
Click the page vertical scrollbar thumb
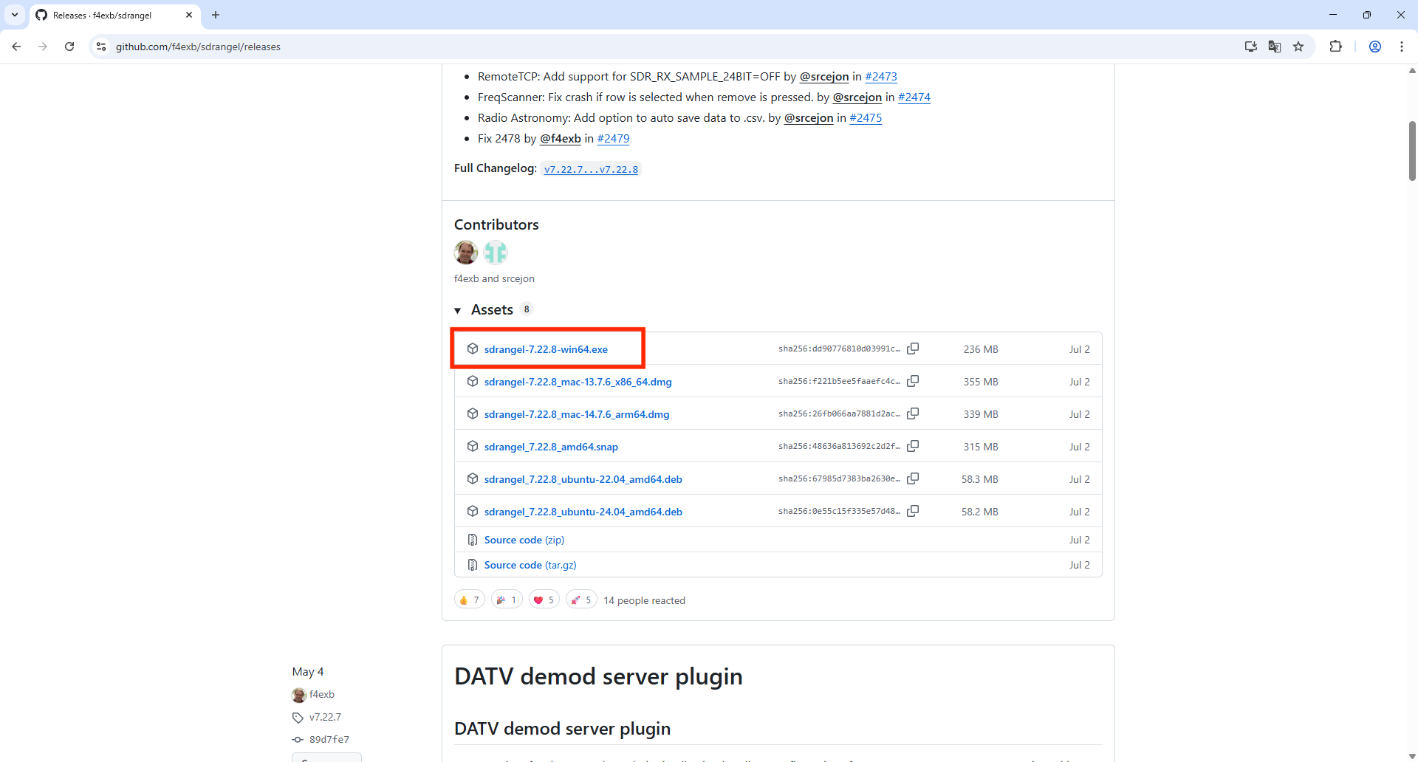(1412, 151)
